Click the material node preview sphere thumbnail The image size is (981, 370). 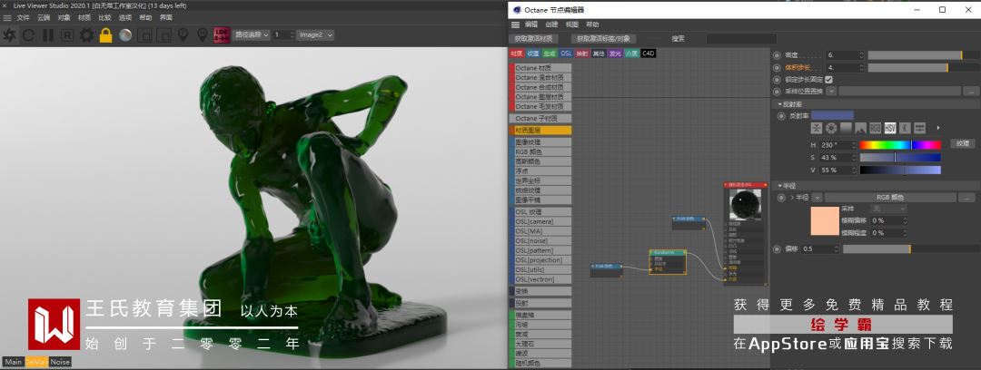746,204
